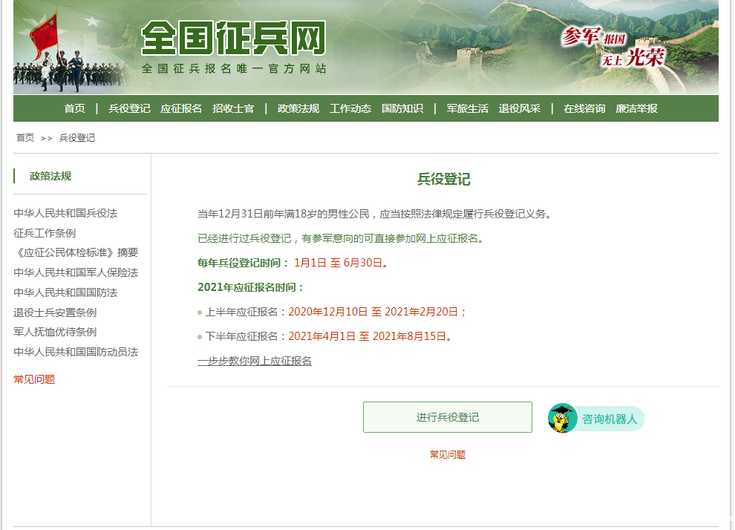Click the date text 1月1日 至 6月30日

tap(341, 263)
